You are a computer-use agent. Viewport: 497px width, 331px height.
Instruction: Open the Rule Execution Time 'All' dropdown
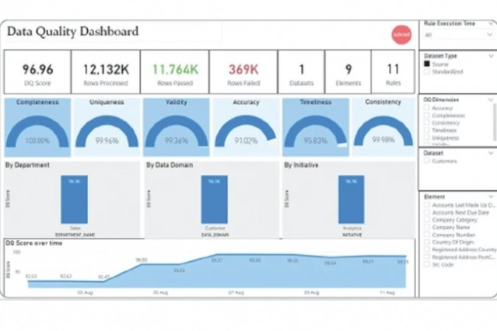[x=458, y=34]
